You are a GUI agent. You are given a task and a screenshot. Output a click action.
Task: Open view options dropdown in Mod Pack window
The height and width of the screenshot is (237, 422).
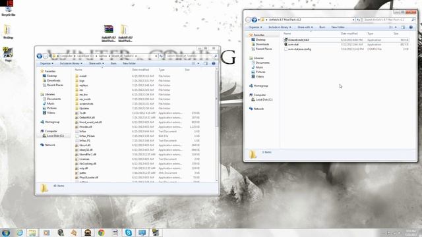(396, 27)
